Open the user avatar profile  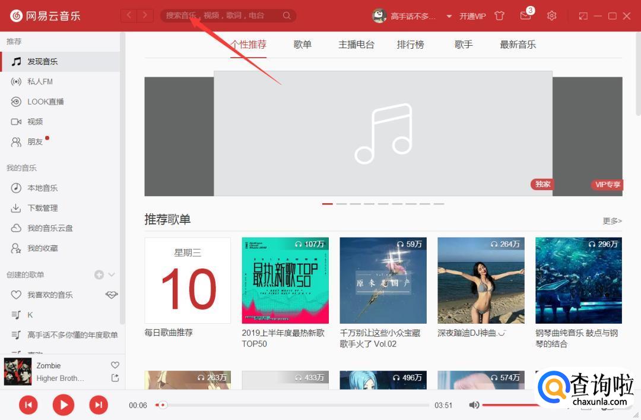click(x=379, y=16)
